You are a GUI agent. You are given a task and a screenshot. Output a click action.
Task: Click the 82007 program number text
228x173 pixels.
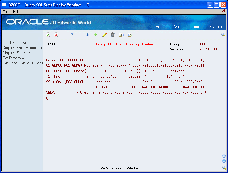[x=53, y=44]
